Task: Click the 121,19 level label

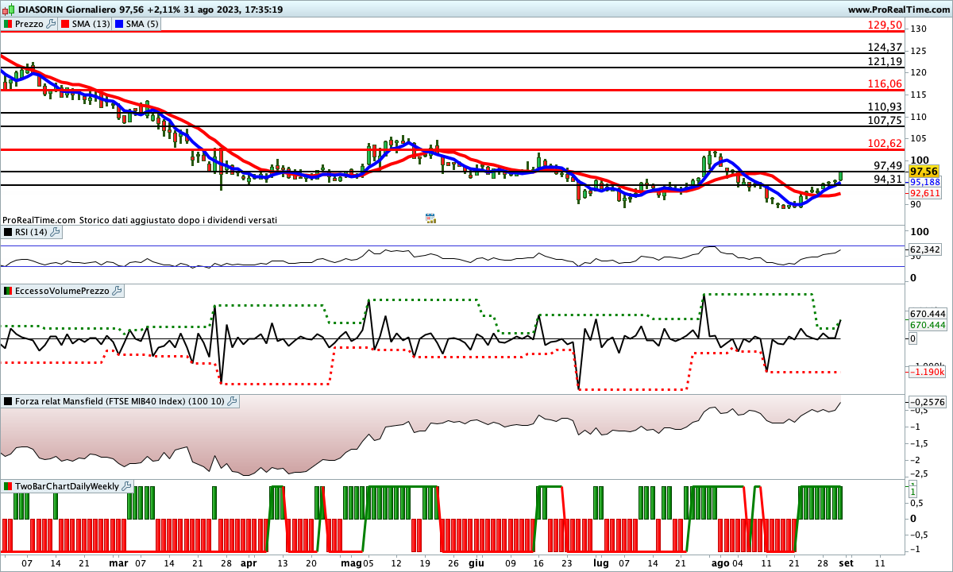Action: (885, 61)
